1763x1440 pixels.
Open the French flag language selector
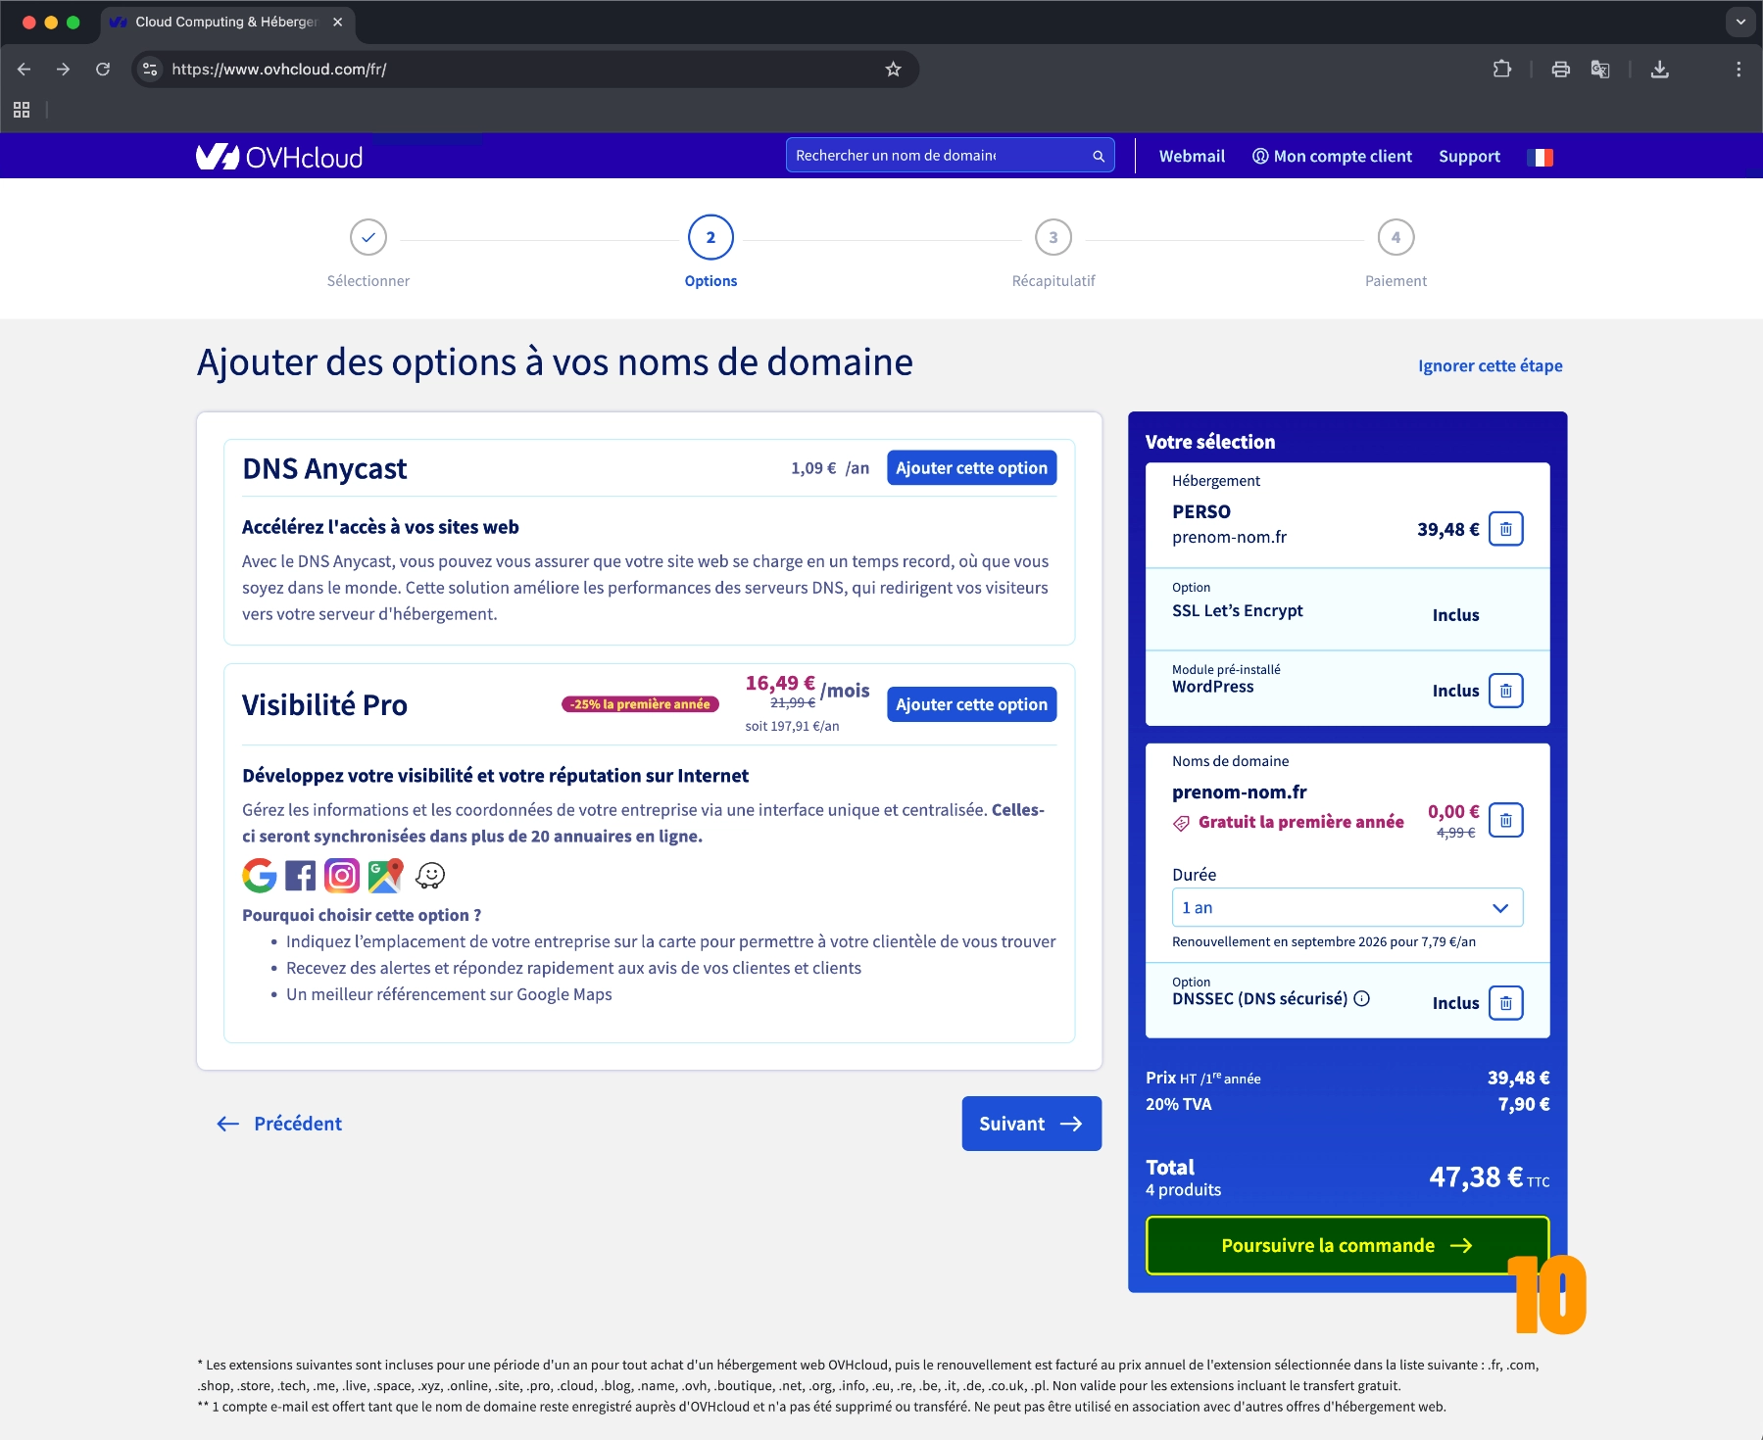[1540, 157]
